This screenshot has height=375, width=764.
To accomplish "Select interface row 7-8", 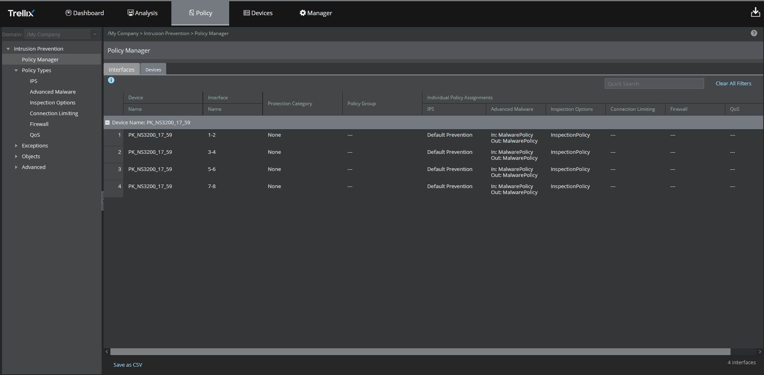I will [434, 189].
